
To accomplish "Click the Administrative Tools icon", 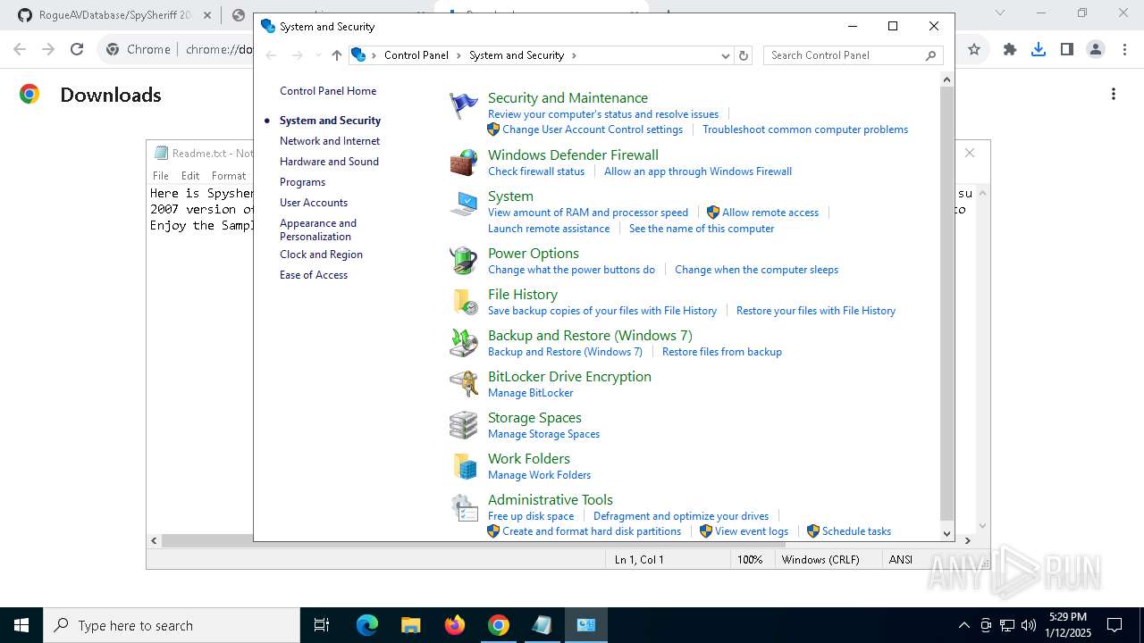I will point(463,507).
